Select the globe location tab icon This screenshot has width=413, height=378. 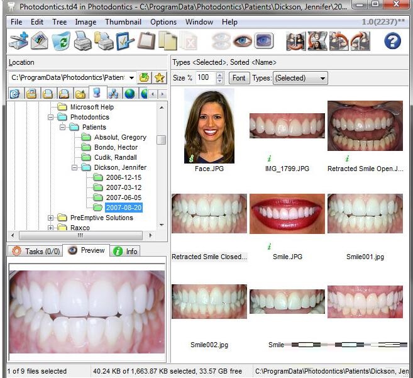pos(129,94)
